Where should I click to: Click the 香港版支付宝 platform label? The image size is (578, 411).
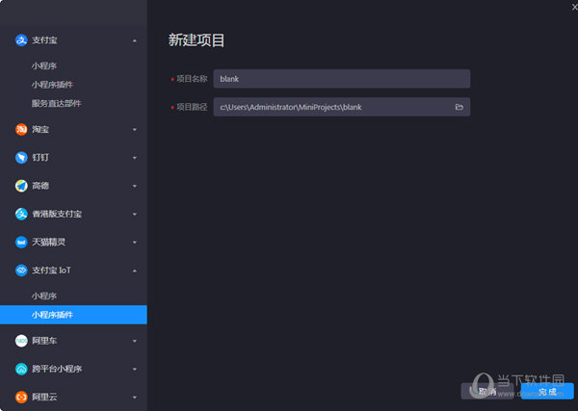(57, 214)
